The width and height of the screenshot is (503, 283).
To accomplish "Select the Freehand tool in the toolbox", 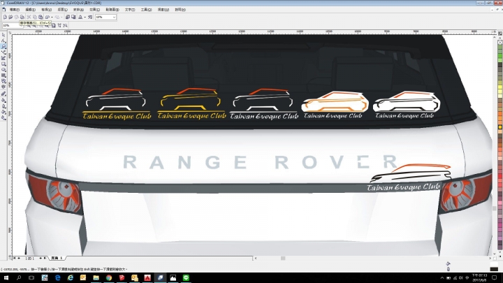I will click(x=3, y=52).
